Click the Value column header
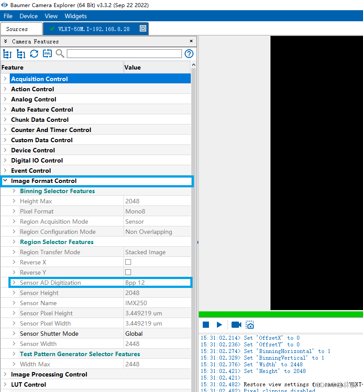Image resolution: width=363 pixels, height=392 pixels. pyautogui.click(x=157, y=67)
